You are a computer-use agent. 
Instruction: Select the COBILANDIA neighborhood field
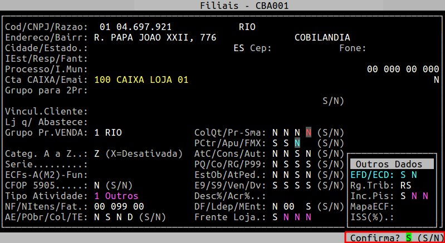click(x=322, y=37)
